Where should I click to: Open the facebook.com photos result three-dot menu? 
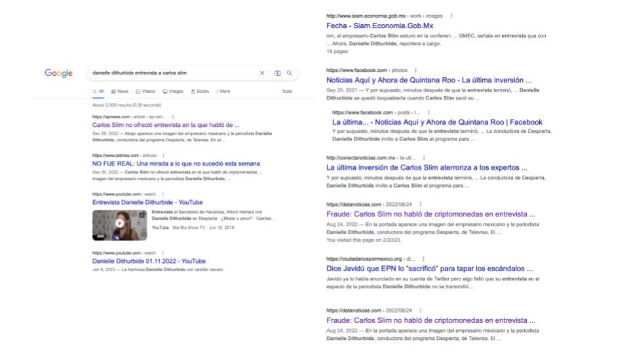click(x=415, y=71)
